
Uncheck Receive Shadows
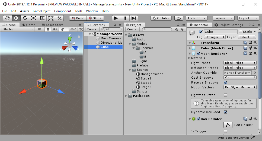click(225, 82)
